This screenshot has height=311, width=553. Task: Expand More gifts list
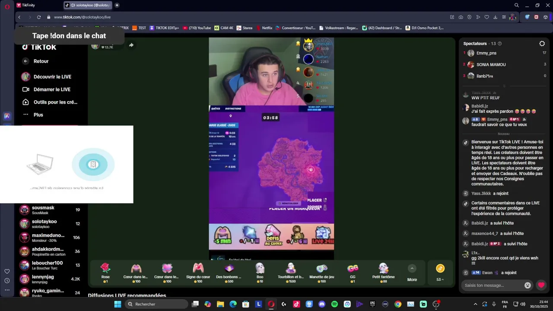pos(412,273)
